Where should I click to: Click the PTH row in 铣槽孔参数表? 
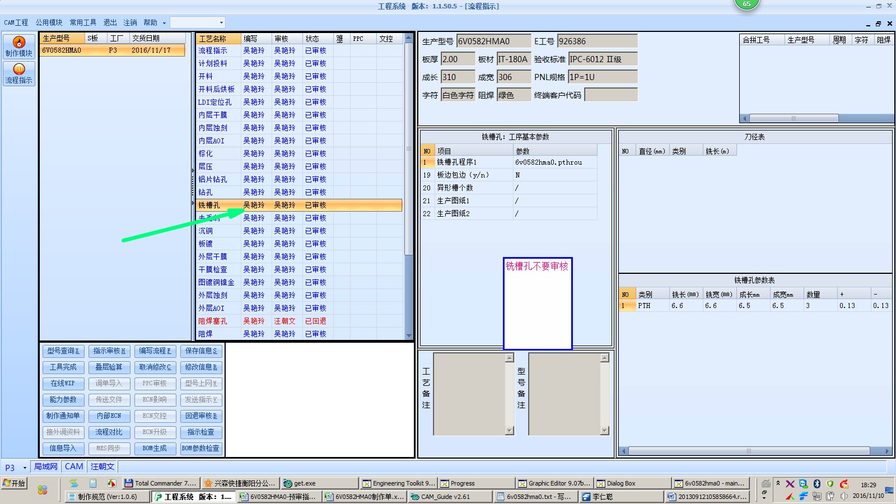coord(755,306)
